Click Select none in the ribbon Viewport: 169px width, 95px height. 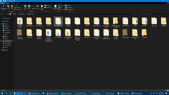coord(68,7)
